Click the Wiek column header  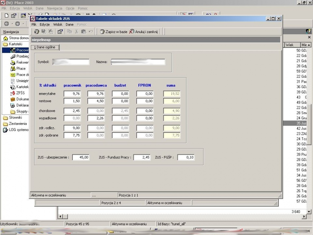pos(291,45)
